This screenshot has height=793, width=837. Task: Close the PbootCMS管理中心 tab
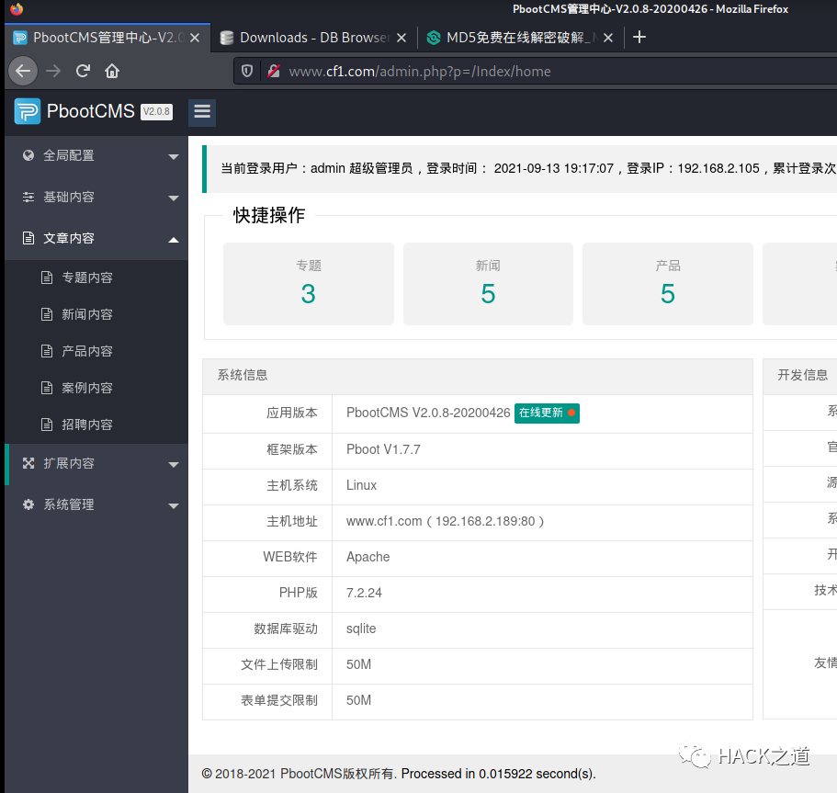(x=195, y=38)
